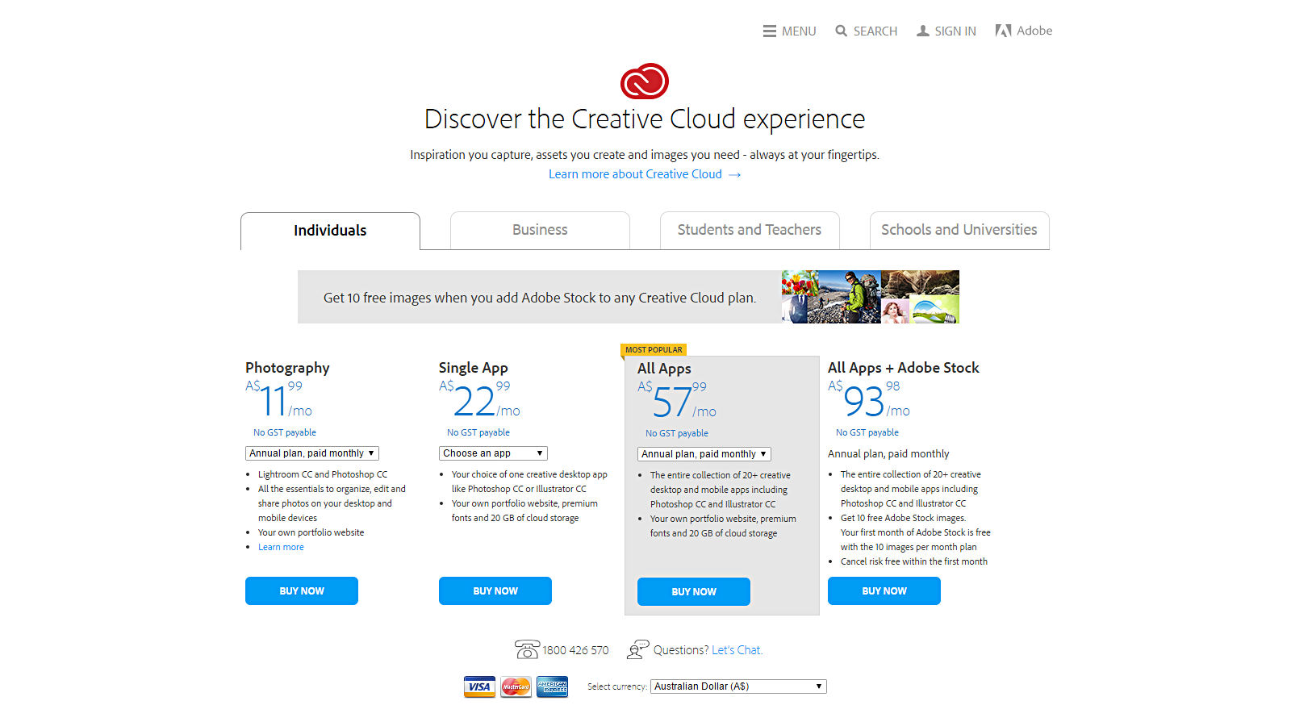Click the SIGN IN user icon
1291x726 pixels.
tap(923, 31)
